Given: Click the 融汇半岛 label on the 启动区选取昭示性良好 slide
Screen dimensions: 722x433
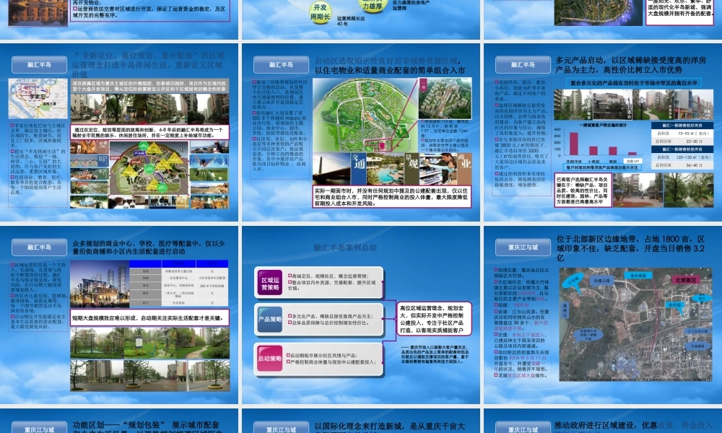Looking at the screenshot, I should pos(281,64).
